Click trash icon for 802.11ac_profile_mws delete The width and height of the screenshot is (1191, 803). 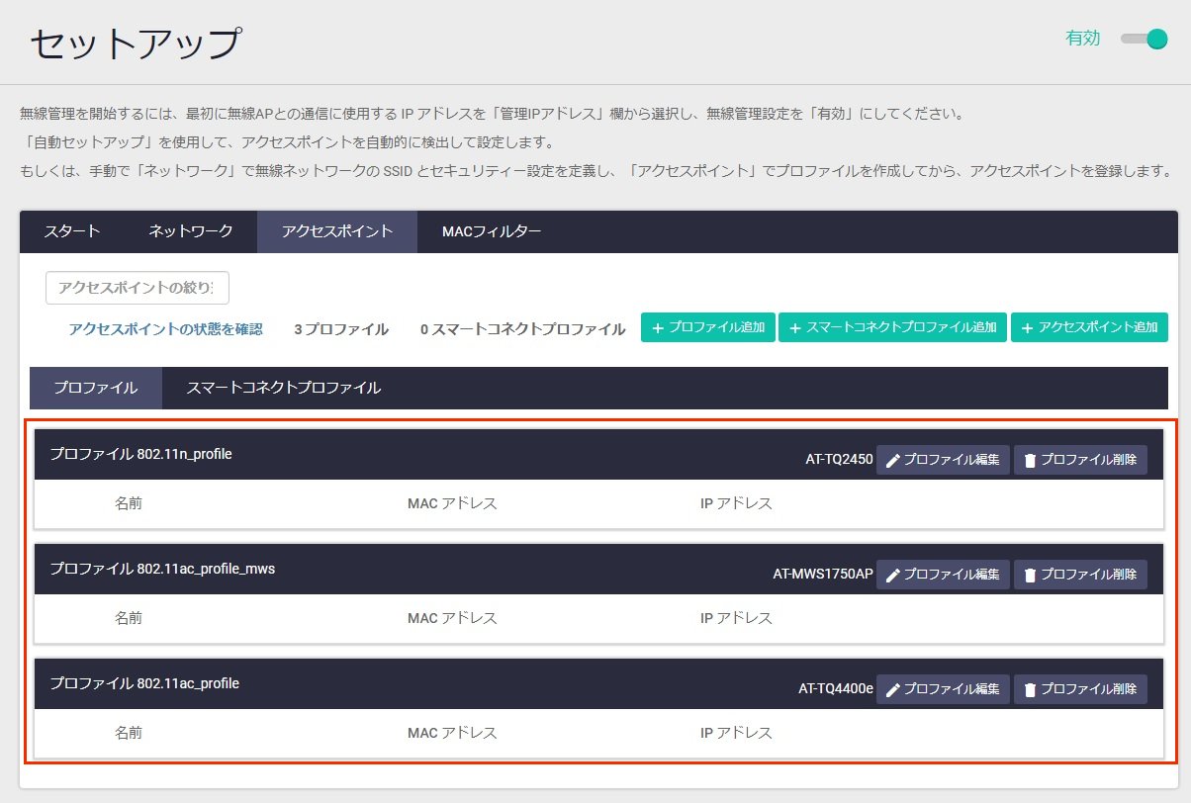tap(1030, 576)
